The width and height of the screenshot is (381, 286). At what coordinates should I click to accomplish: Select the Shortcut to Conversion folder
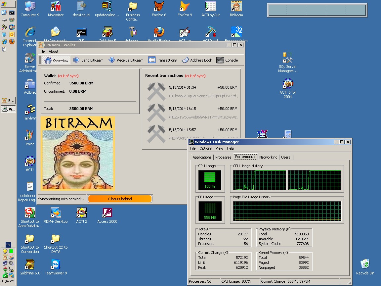coord(30,243)
